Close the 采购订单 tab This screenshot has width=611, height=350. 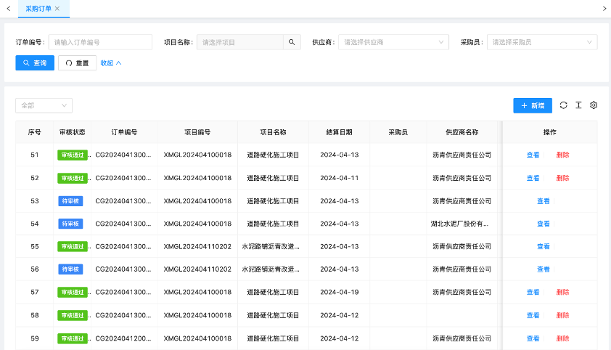[57, 9]
